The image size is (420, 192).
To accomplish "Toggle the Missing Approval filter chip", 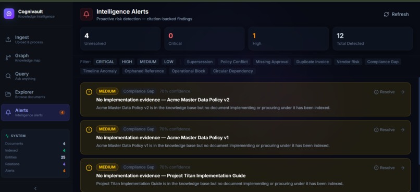I will click(x=272, y=62).
